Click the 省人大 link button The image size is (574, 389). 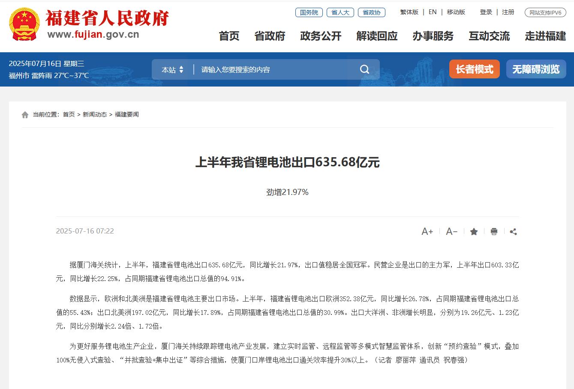[340, 12]
